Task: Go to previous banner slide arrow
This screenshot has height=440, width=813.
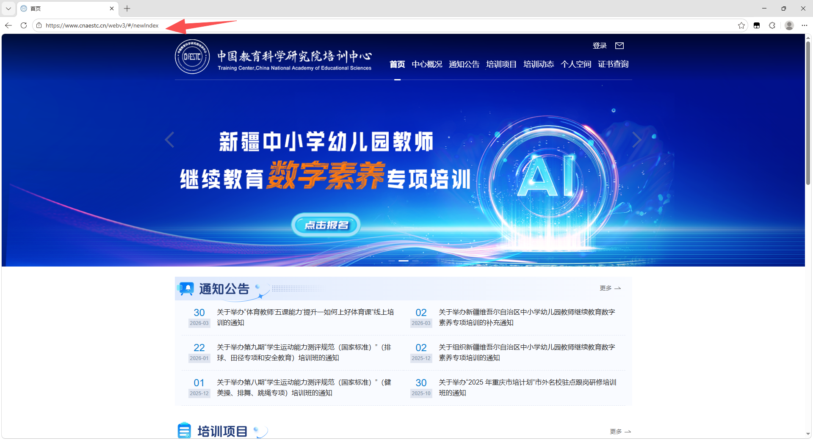Action: point(169,140)
